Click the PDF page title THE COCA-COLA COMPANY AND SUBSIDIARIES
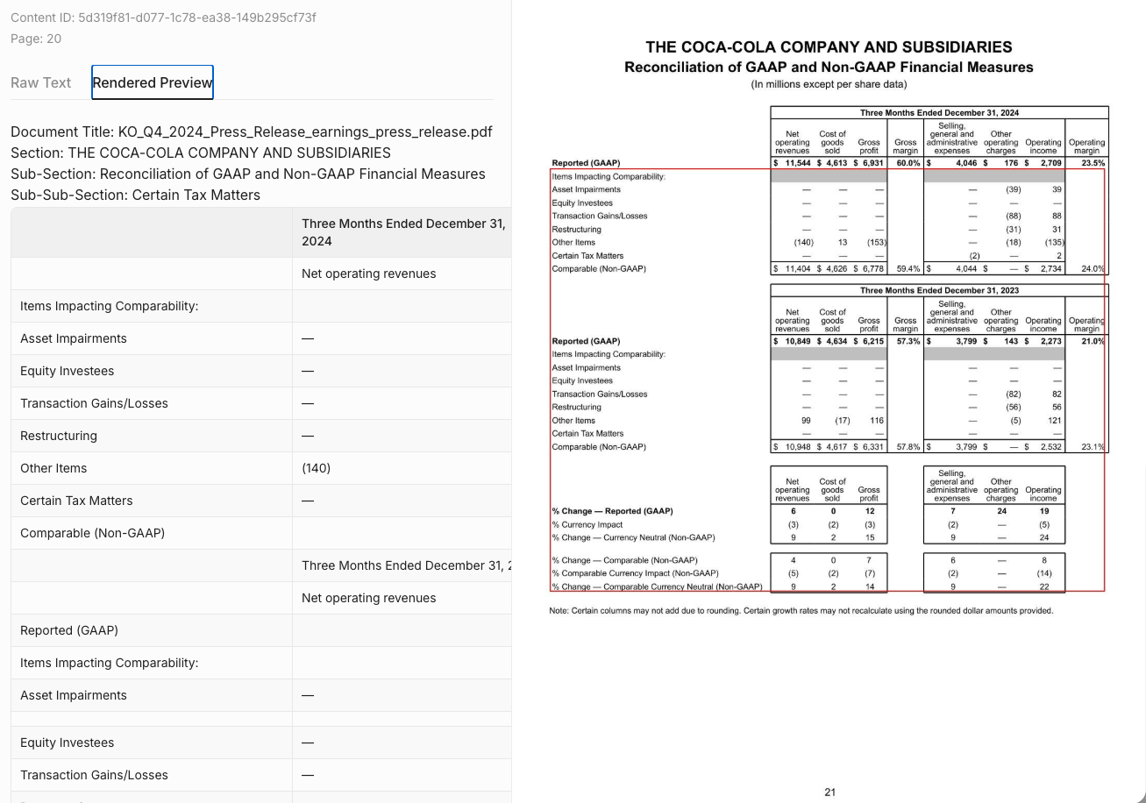The height and width of the screenshot is (803, 1146). pyautogui.click(x=829, y=47)
